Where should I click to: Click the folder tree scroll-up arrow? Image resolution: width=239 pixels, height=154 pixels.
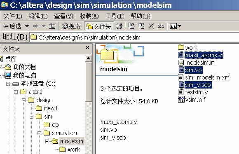[89, 58]
